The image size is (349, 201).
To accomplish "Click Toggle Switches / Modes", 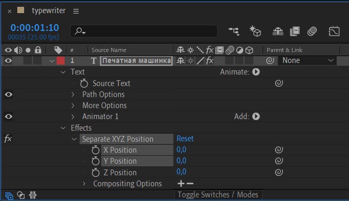I will (x=217, y=195).
